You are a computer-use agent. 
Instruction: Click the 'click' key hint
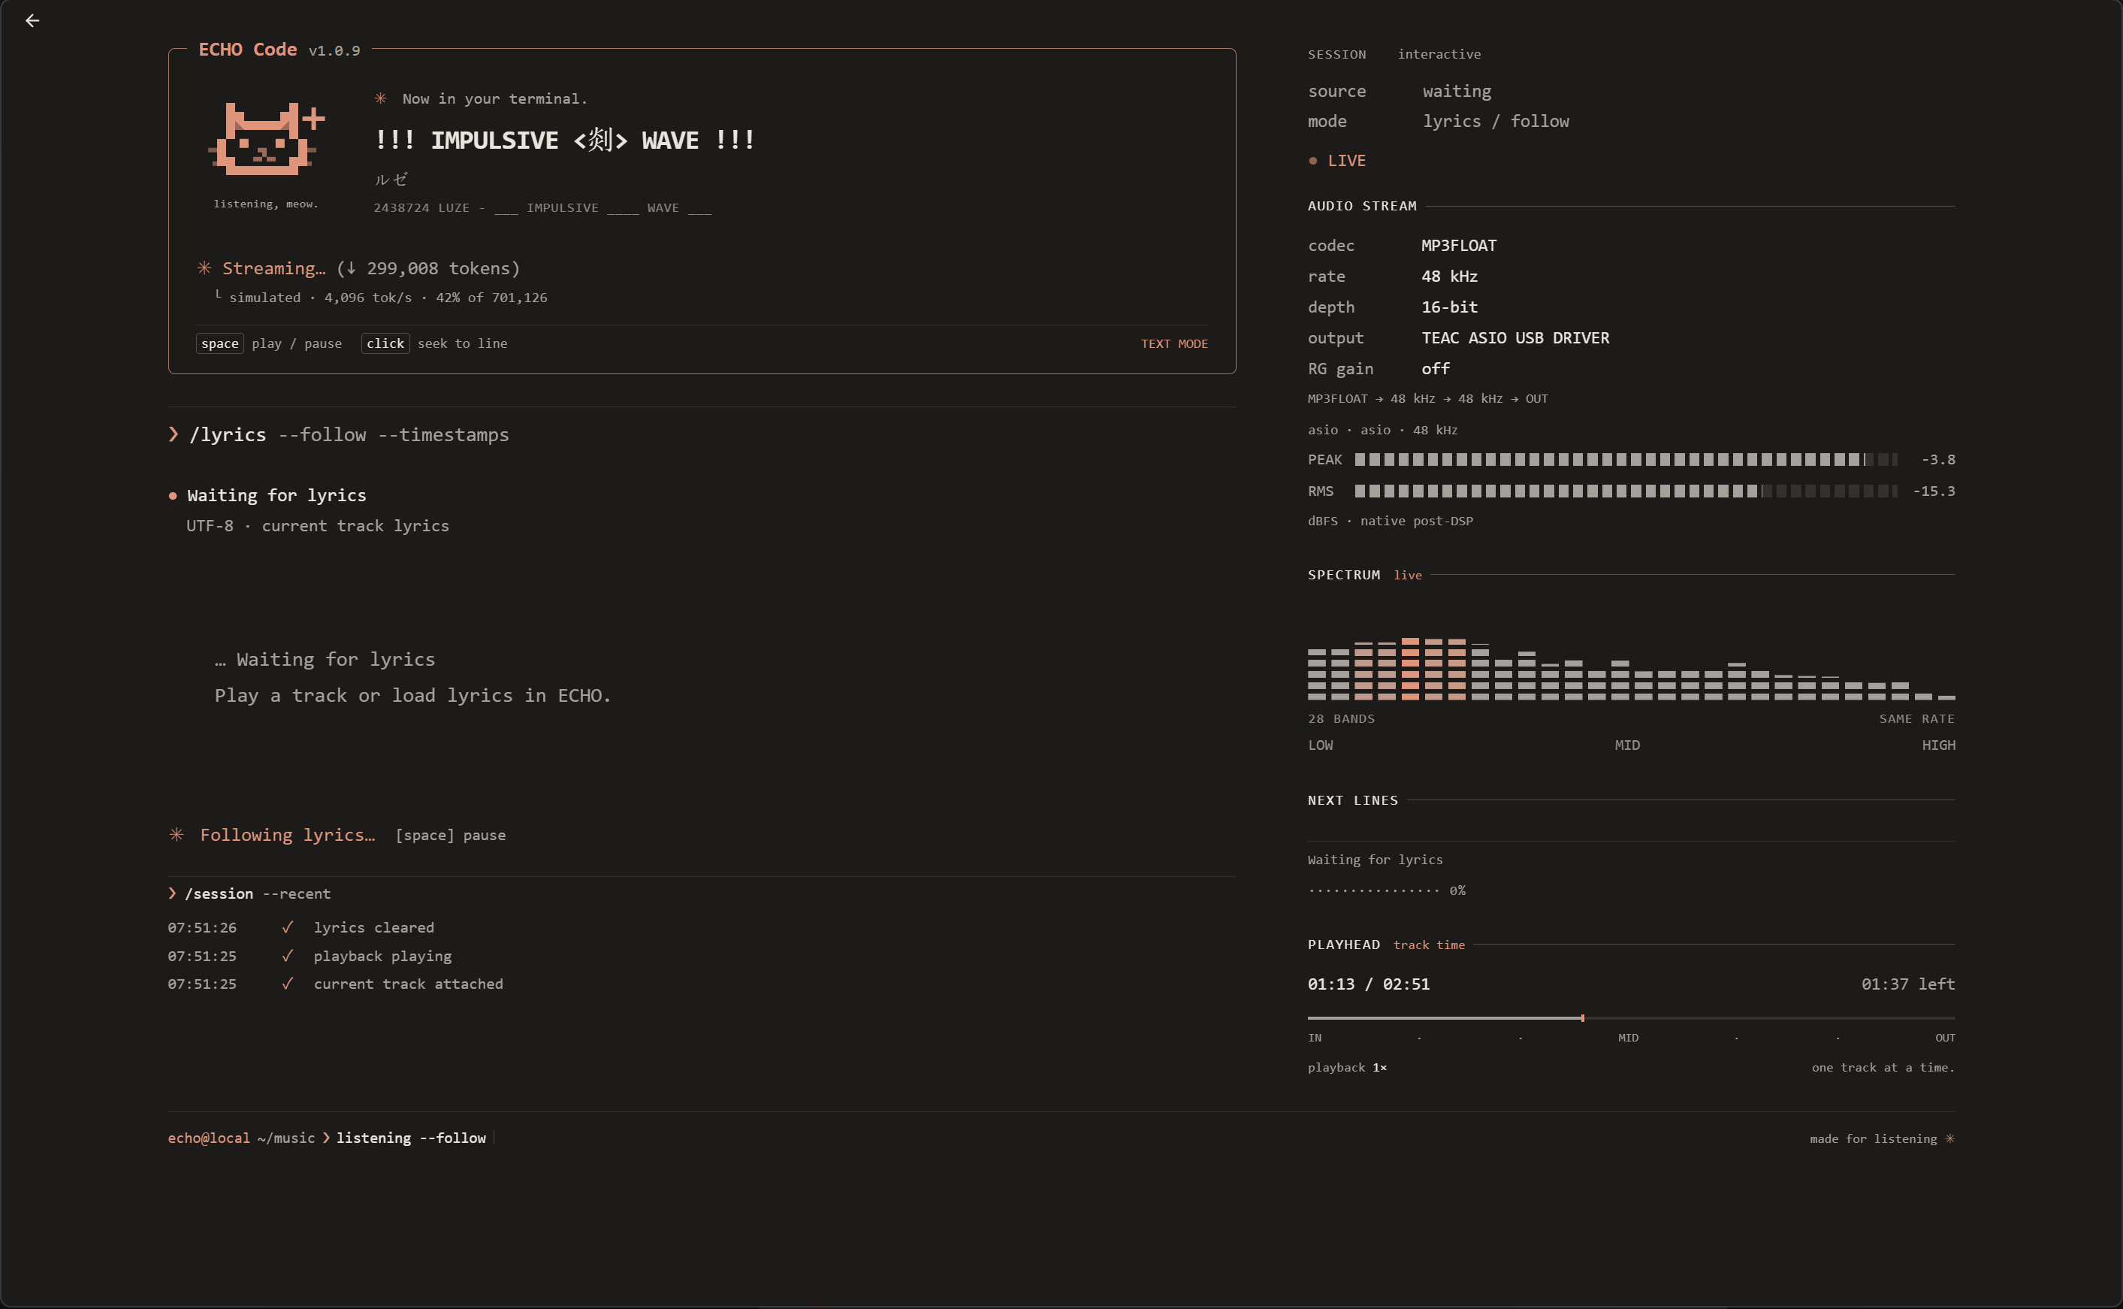point(385,343)
